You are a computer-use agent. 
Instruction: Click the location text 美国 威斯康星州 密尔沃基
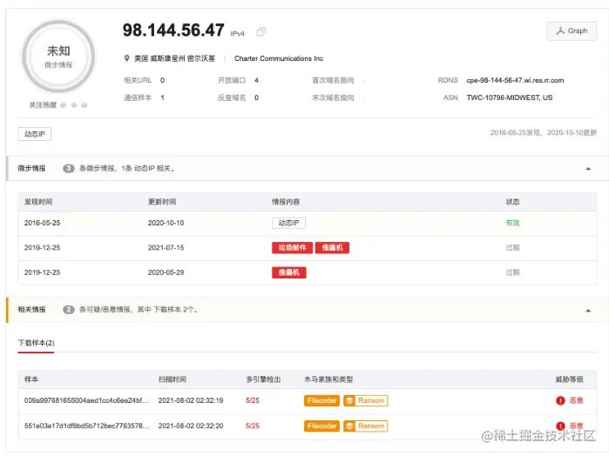click(174, 58)
